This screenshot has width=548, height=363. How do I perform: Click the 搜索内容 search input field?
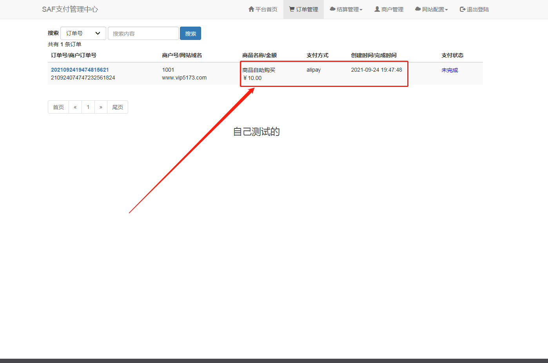tap(143, 33)
